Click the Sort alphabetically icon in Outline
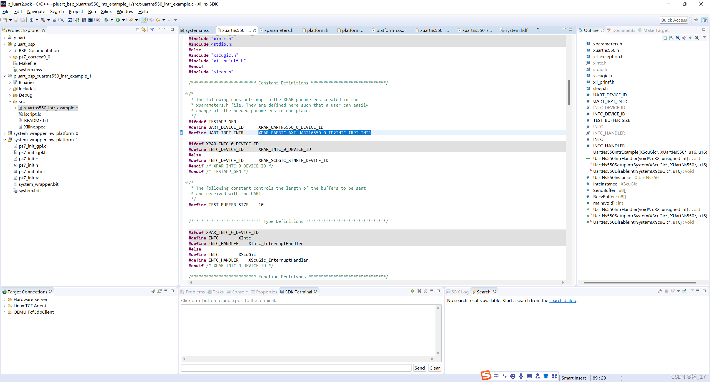The width and height of the screenshot is (710, 382). (671, 38)
